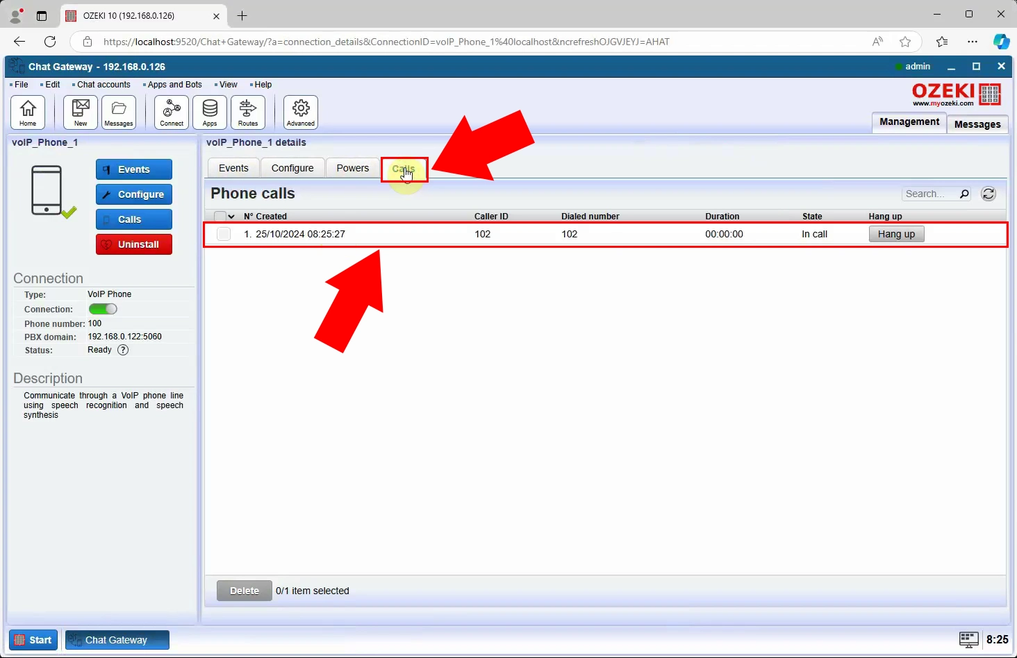The height and width of the screenshot is (658, 1017).
Task: Click the red Uninstall button
Action: (x=134, y=244)
